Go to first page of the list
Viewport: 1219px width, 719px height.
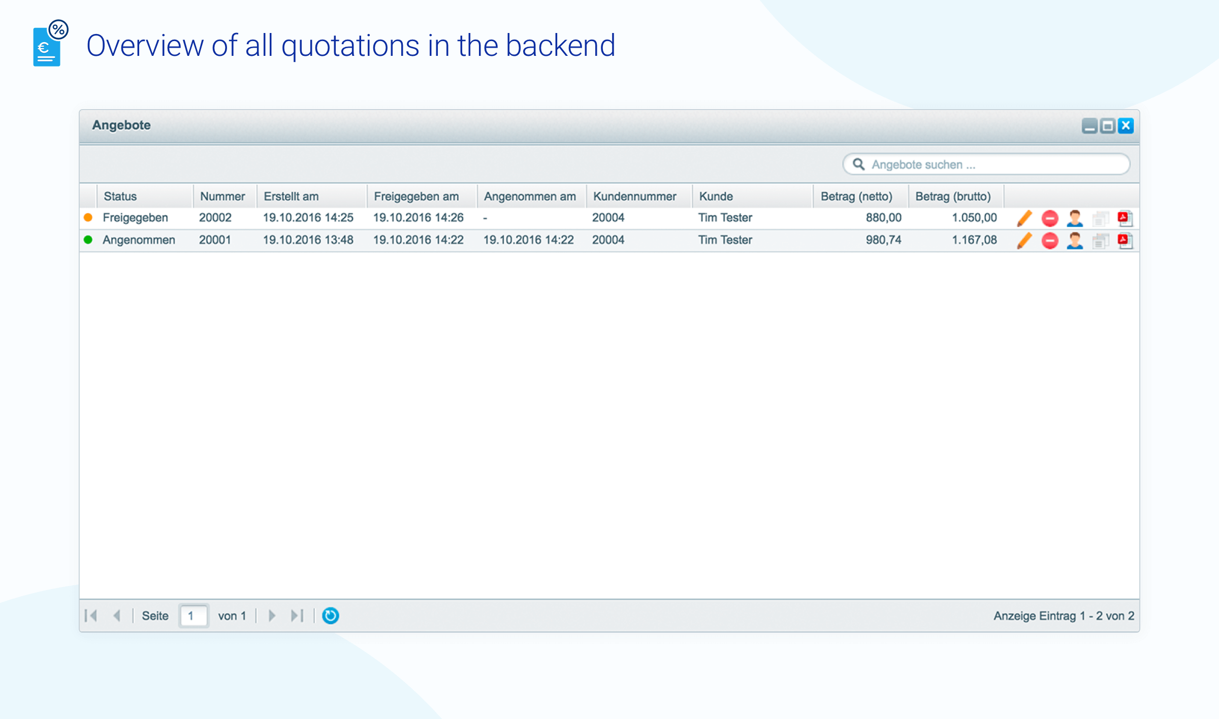click(x=91, y=616)
